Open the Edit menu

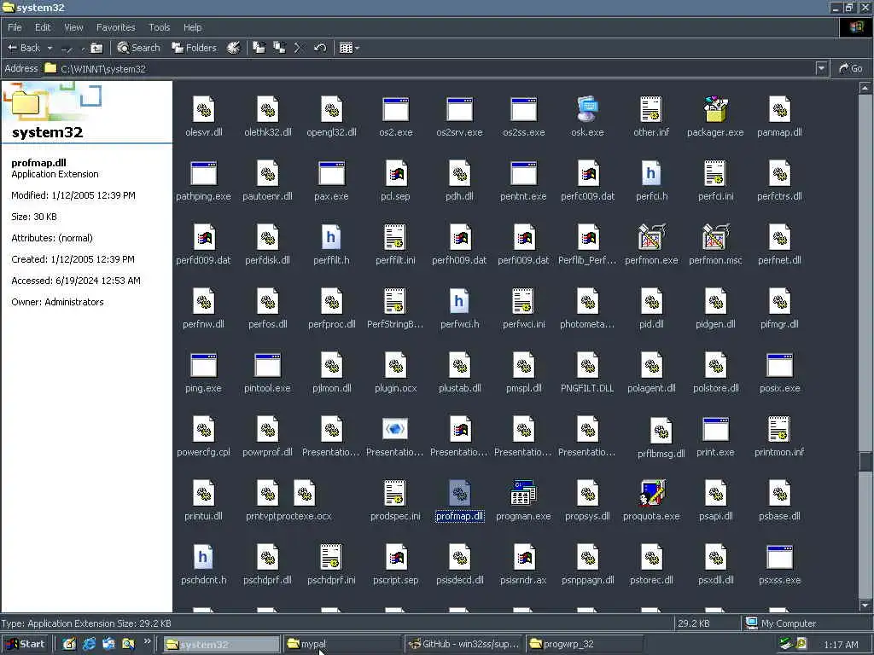pos(43,27)
